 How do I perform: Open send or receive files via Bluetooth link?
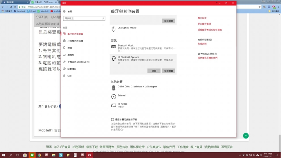click(x=210, y=30)
